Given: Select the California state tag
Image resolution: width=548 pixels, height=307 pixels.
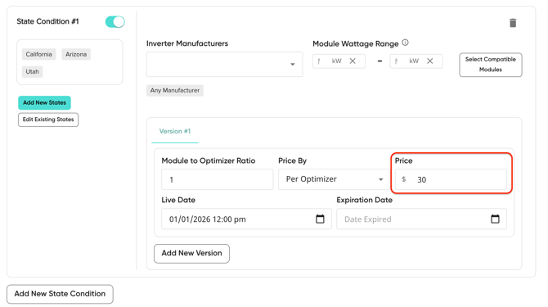Looking at the screenshot, I should [38, 54].
